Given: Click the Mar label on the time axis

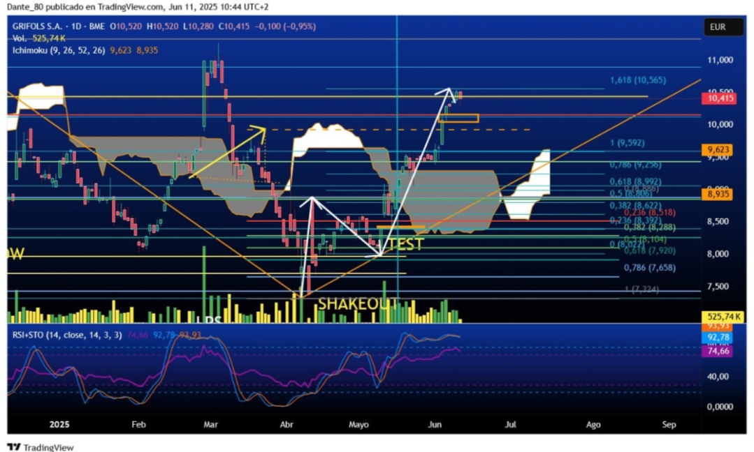Looking at the screenshot, I should (x=210, y=425).
